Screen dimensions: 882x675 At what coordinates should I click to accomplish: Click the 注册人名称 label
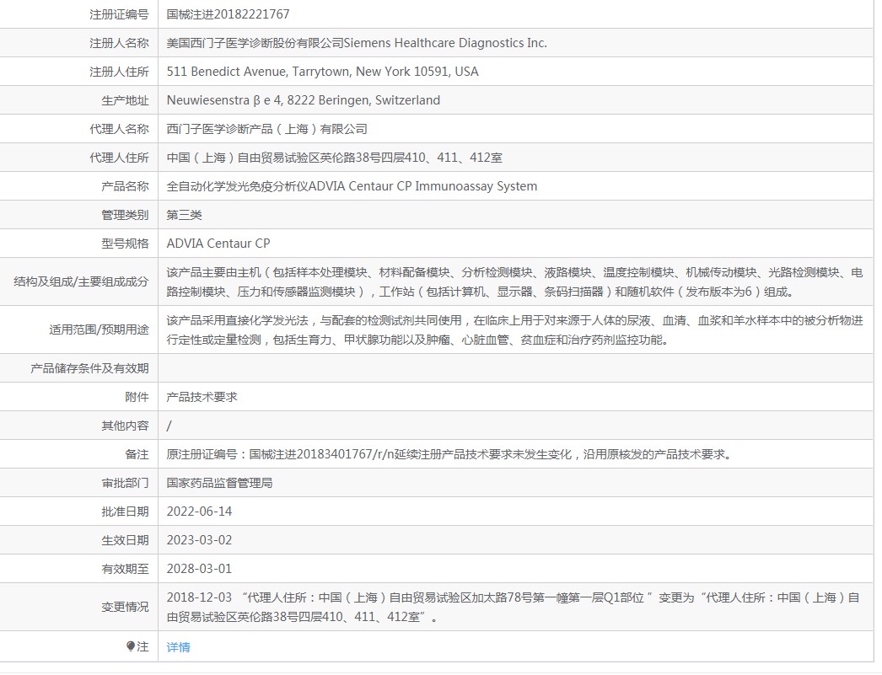click(119, 43)
